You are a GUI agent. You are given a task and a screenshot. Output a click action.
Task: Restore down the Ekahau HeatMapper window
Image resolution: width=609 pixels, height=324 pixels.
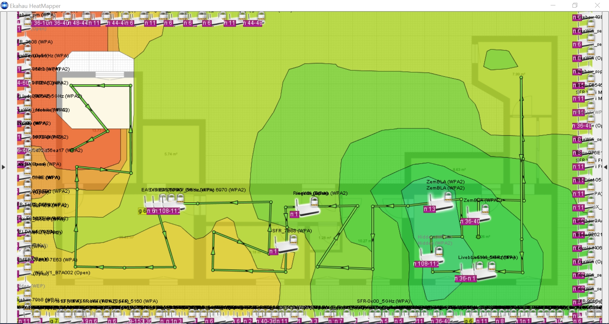pos(575,5)
